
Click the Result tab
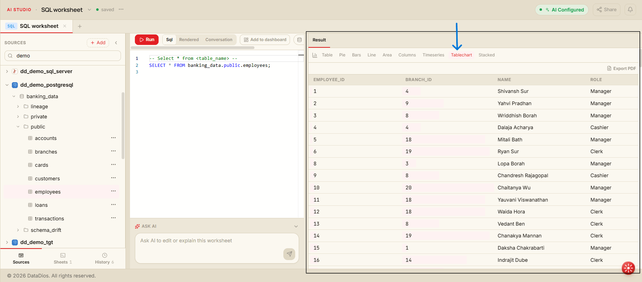(x=319, y=40)
